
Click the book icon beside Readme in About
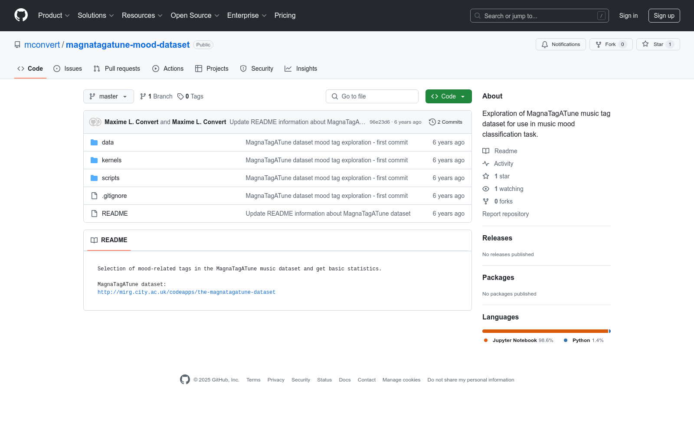486,151
